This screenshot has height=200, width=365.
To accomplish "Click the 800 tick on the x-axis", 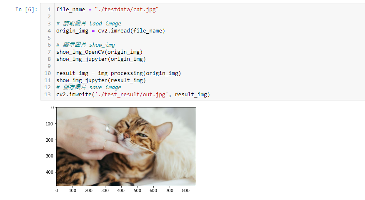I will pos(185,190).
